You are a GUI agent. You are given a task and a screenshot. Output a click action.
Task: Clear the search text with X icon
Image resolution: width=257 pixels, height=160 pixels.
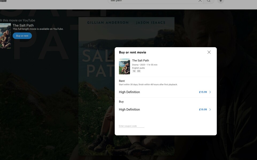pos(200,1)
